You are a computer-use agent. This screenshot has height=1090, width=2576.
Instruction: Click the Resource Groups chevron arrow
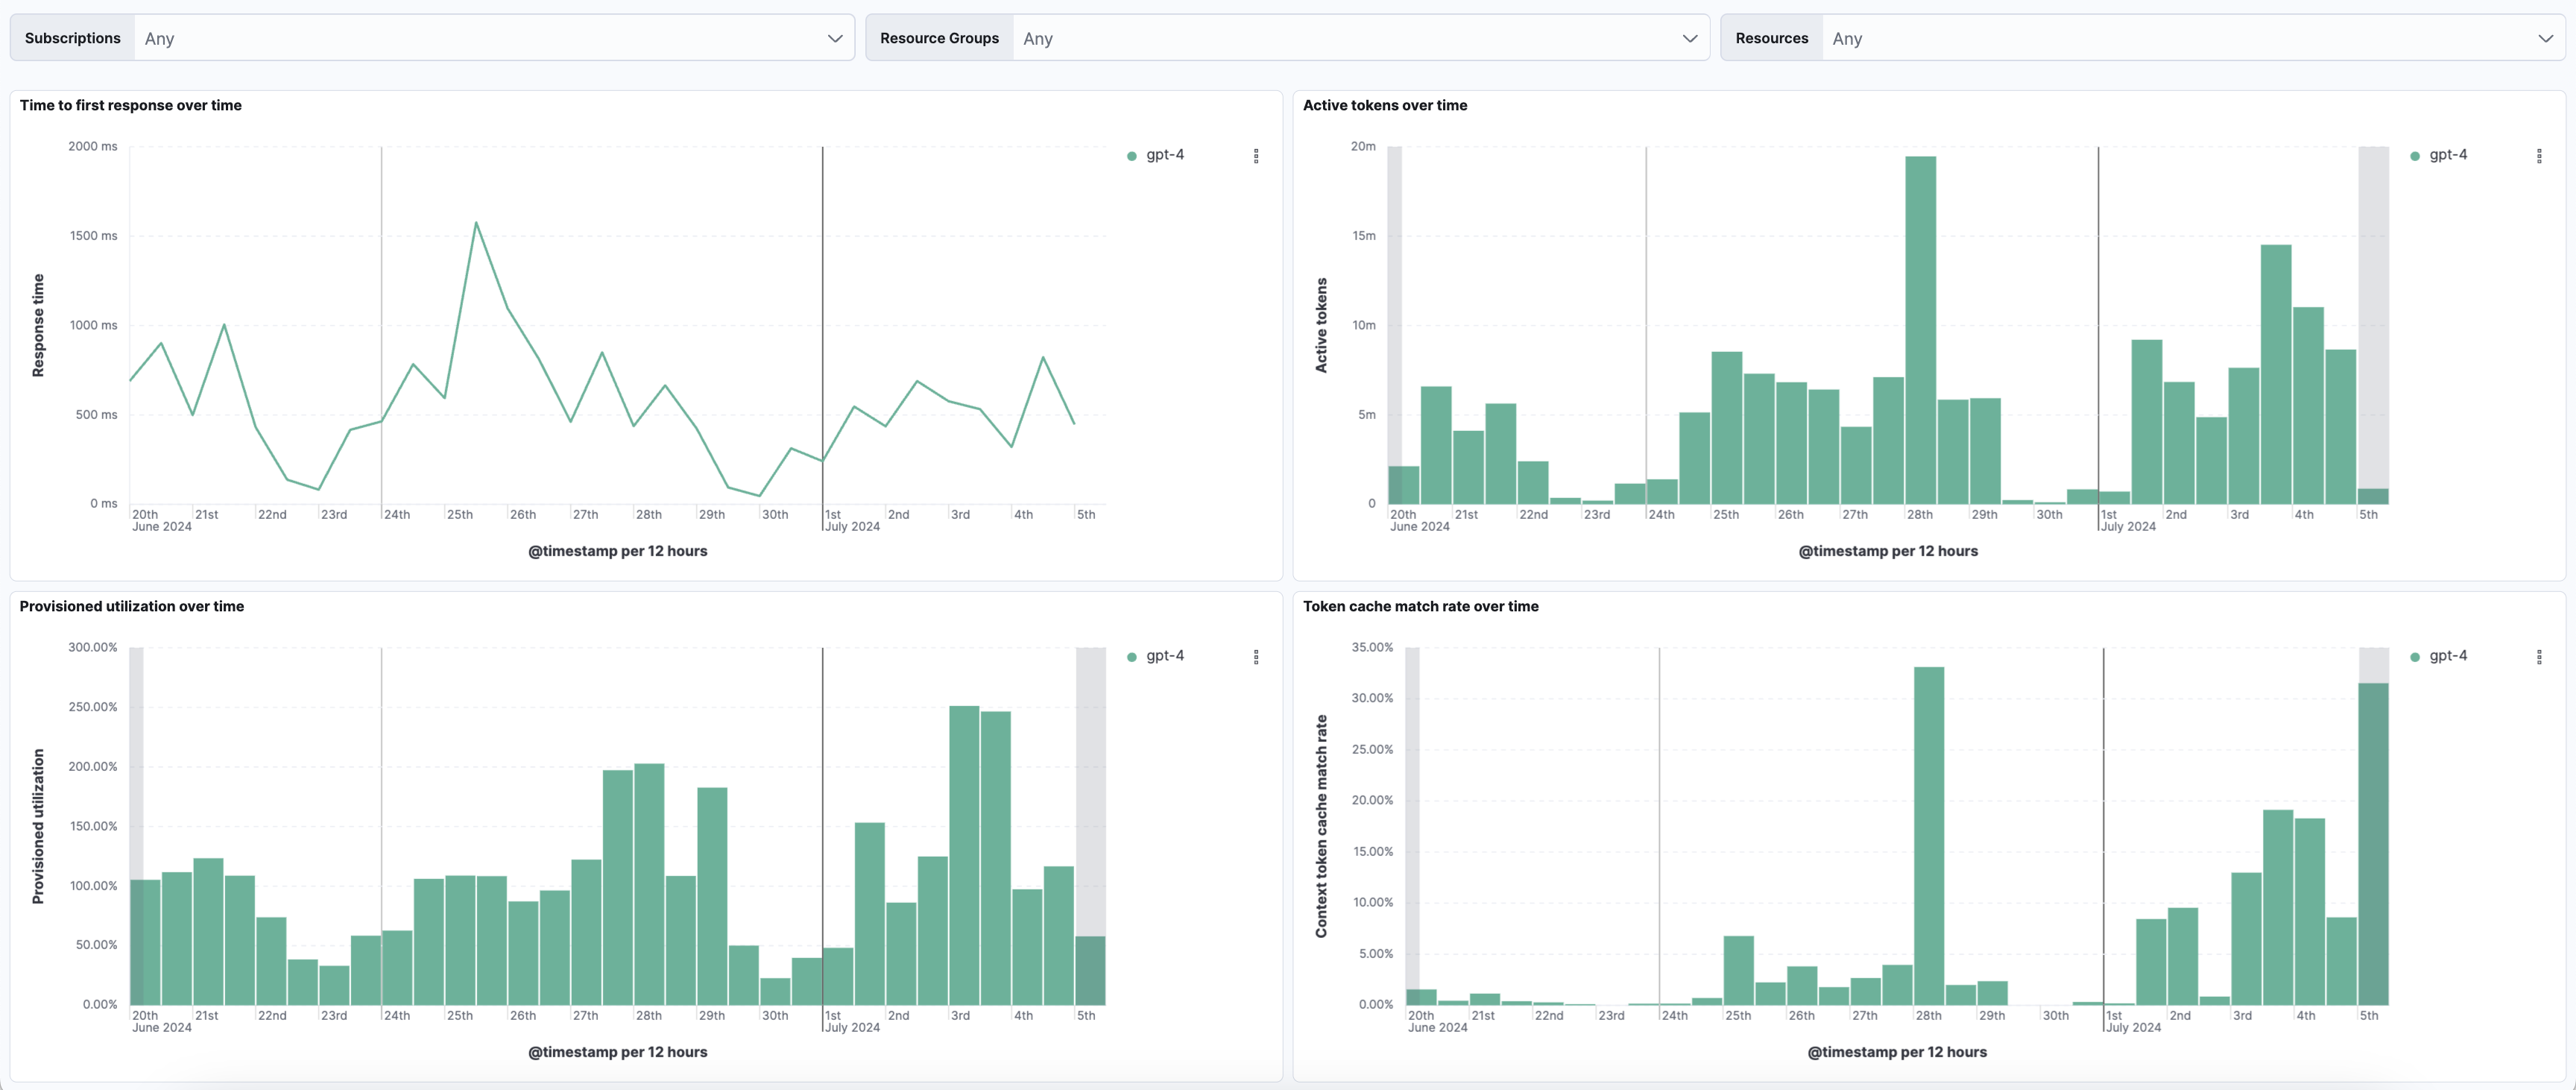click(x=1690, y=38)
